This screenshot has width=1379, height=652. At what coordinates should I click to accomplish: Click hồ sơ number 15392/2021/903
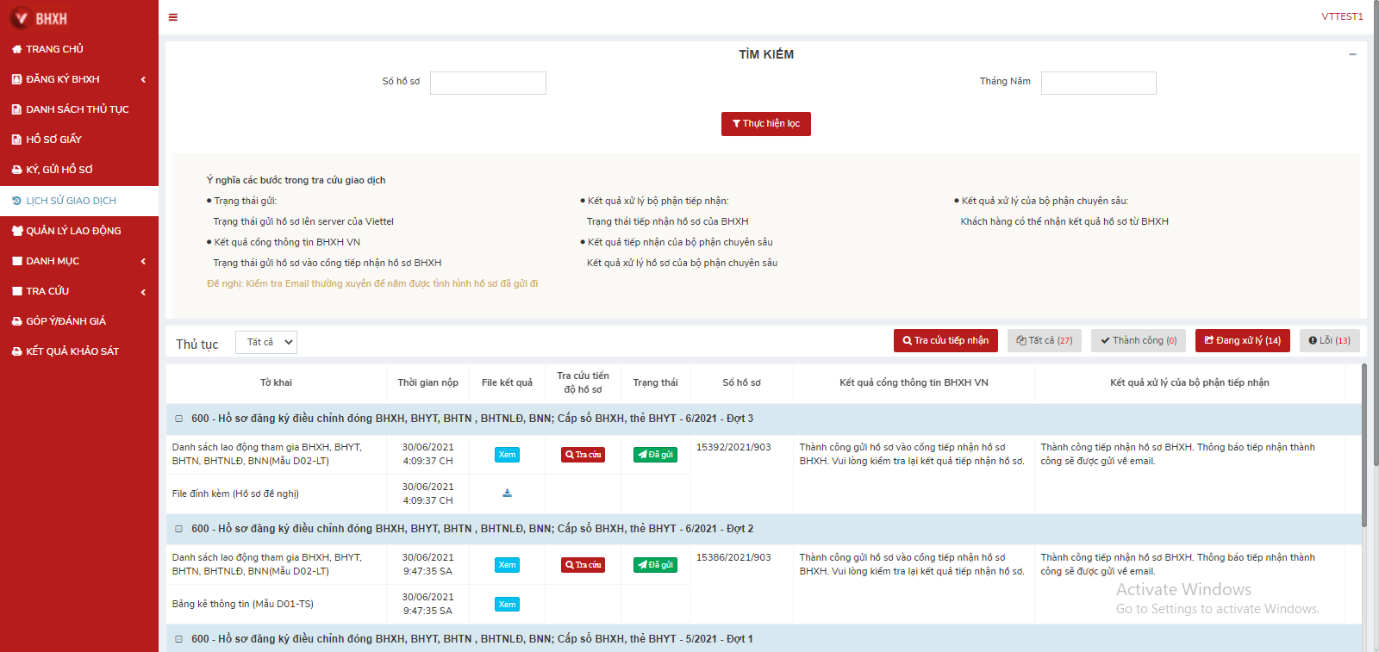733,447
